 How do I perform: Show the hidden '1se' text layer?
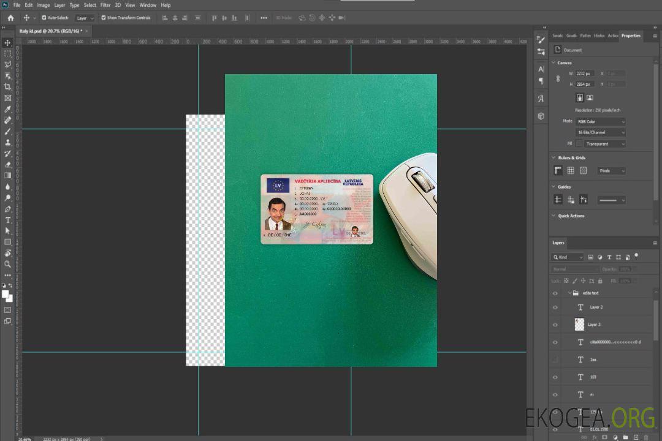click(555, 360)
